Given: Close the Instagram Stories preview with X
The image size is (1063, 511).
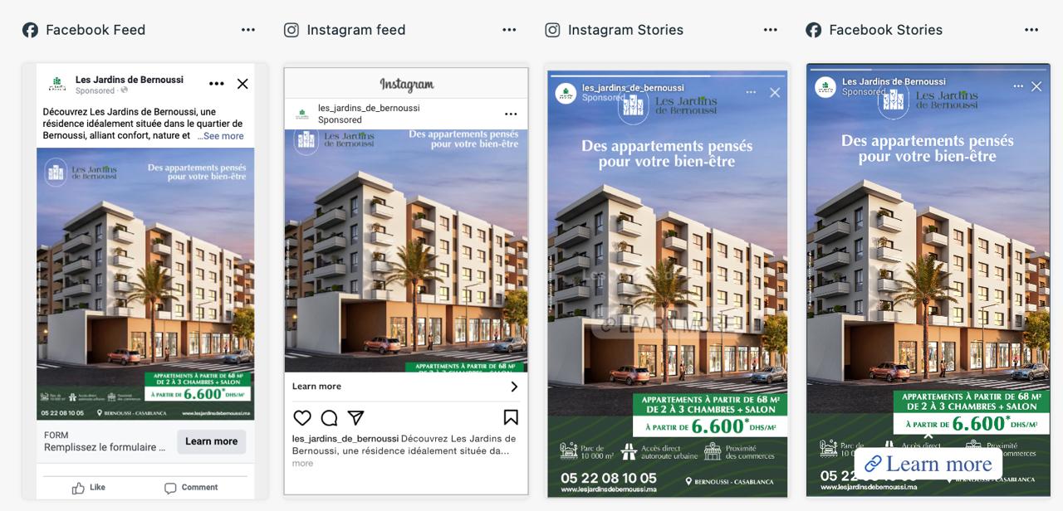Looking at the screenshot, I should tap(775, 93).
